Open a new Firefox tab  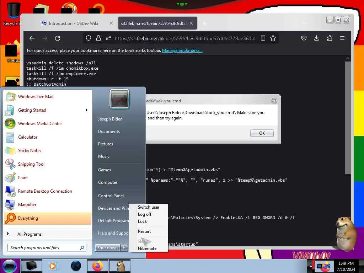(204, 23)
